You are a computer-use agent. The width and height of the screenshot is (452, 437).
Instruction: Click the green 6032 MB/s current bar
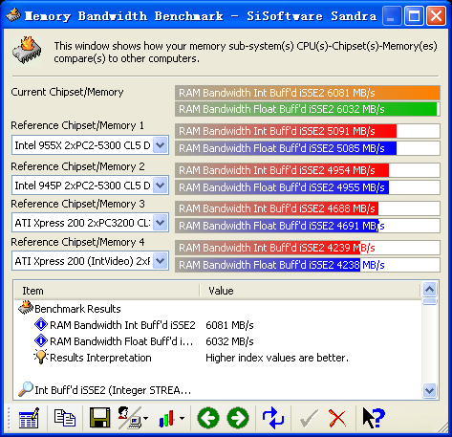[308, 109]
